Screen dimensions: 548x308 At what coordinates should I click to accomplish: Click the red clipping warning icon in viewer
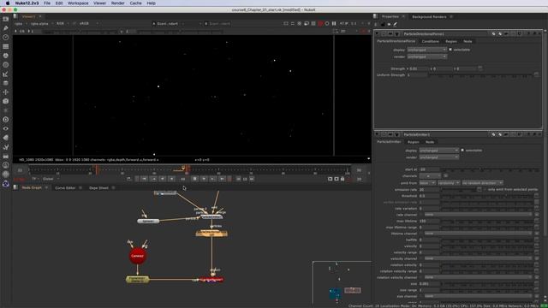(320, 23)
